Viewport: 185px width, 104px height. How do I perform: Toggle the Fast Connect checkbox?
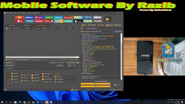[114, 31]
